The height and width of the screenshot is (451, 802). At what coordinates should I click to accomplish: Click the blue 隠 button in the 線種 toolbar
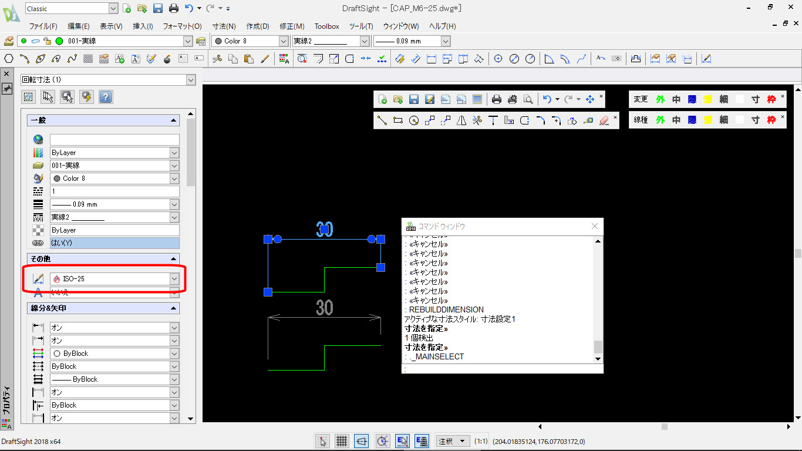click(x=692, y=120)
